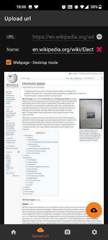
Task: Click the Log in link
Action: click(101, 74)
